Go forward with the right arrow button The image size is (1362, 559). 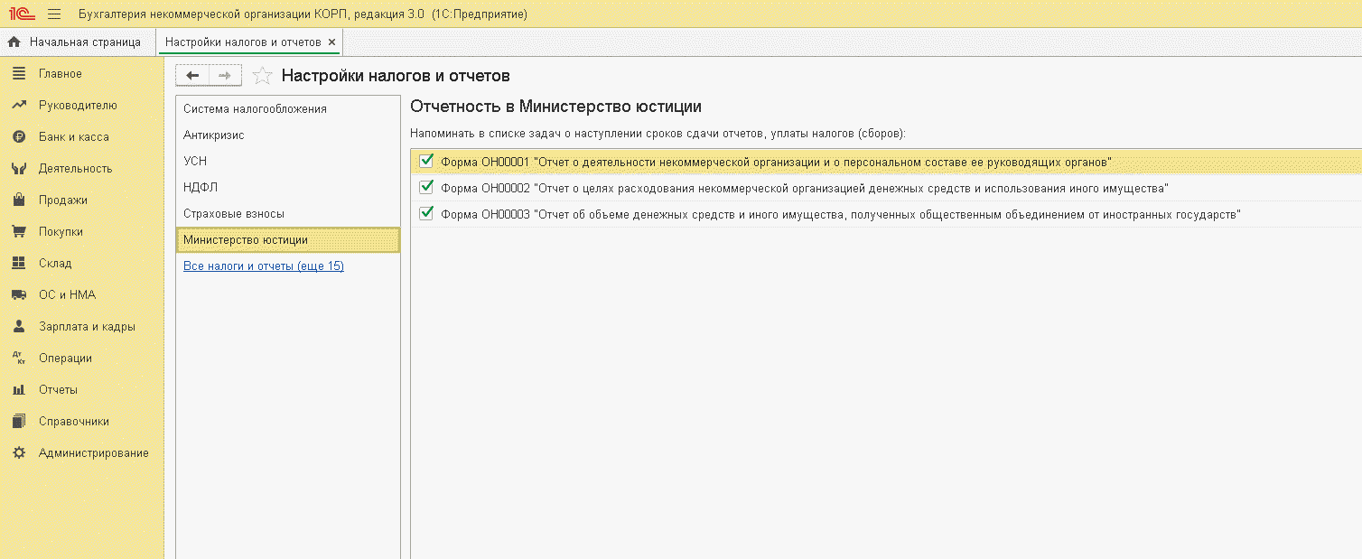click(x=225, y=76)
